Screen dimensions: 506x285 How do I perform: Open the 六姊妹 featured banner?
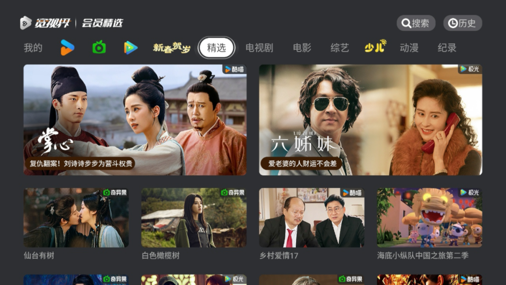[371, 120]
